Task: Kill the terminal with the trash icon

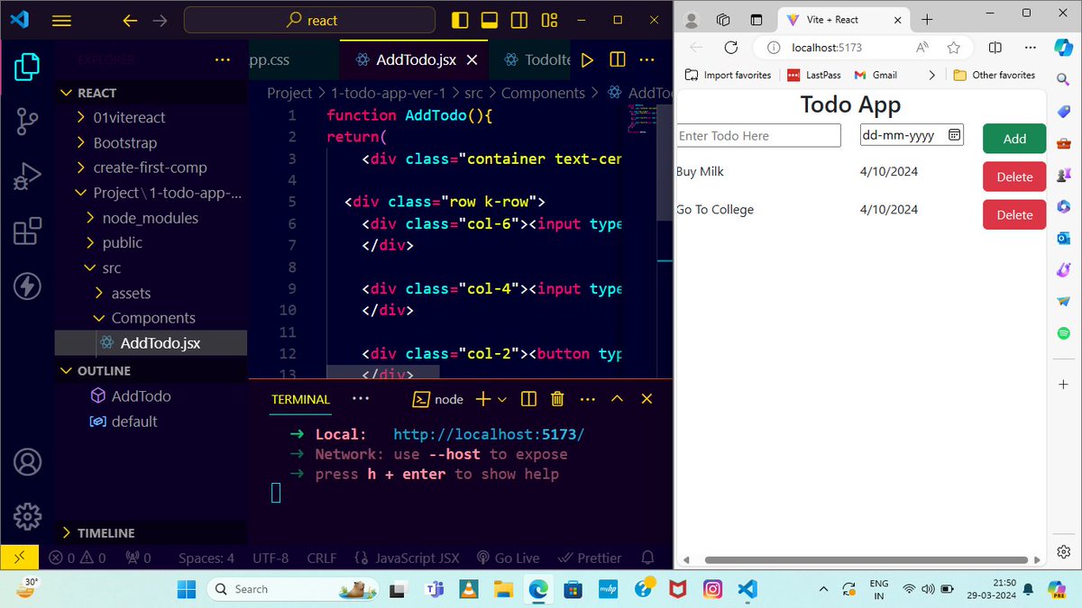Action: tap(557, 399)
